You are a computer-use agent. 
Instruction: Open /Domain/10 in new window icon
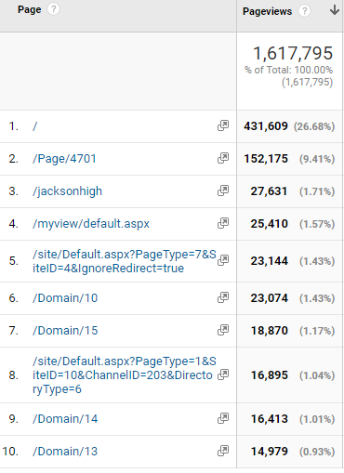click(x=223, y=297)
